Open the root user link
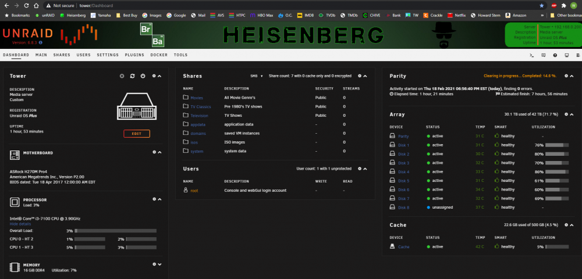The image size is (582, 279). pos(194,191)
